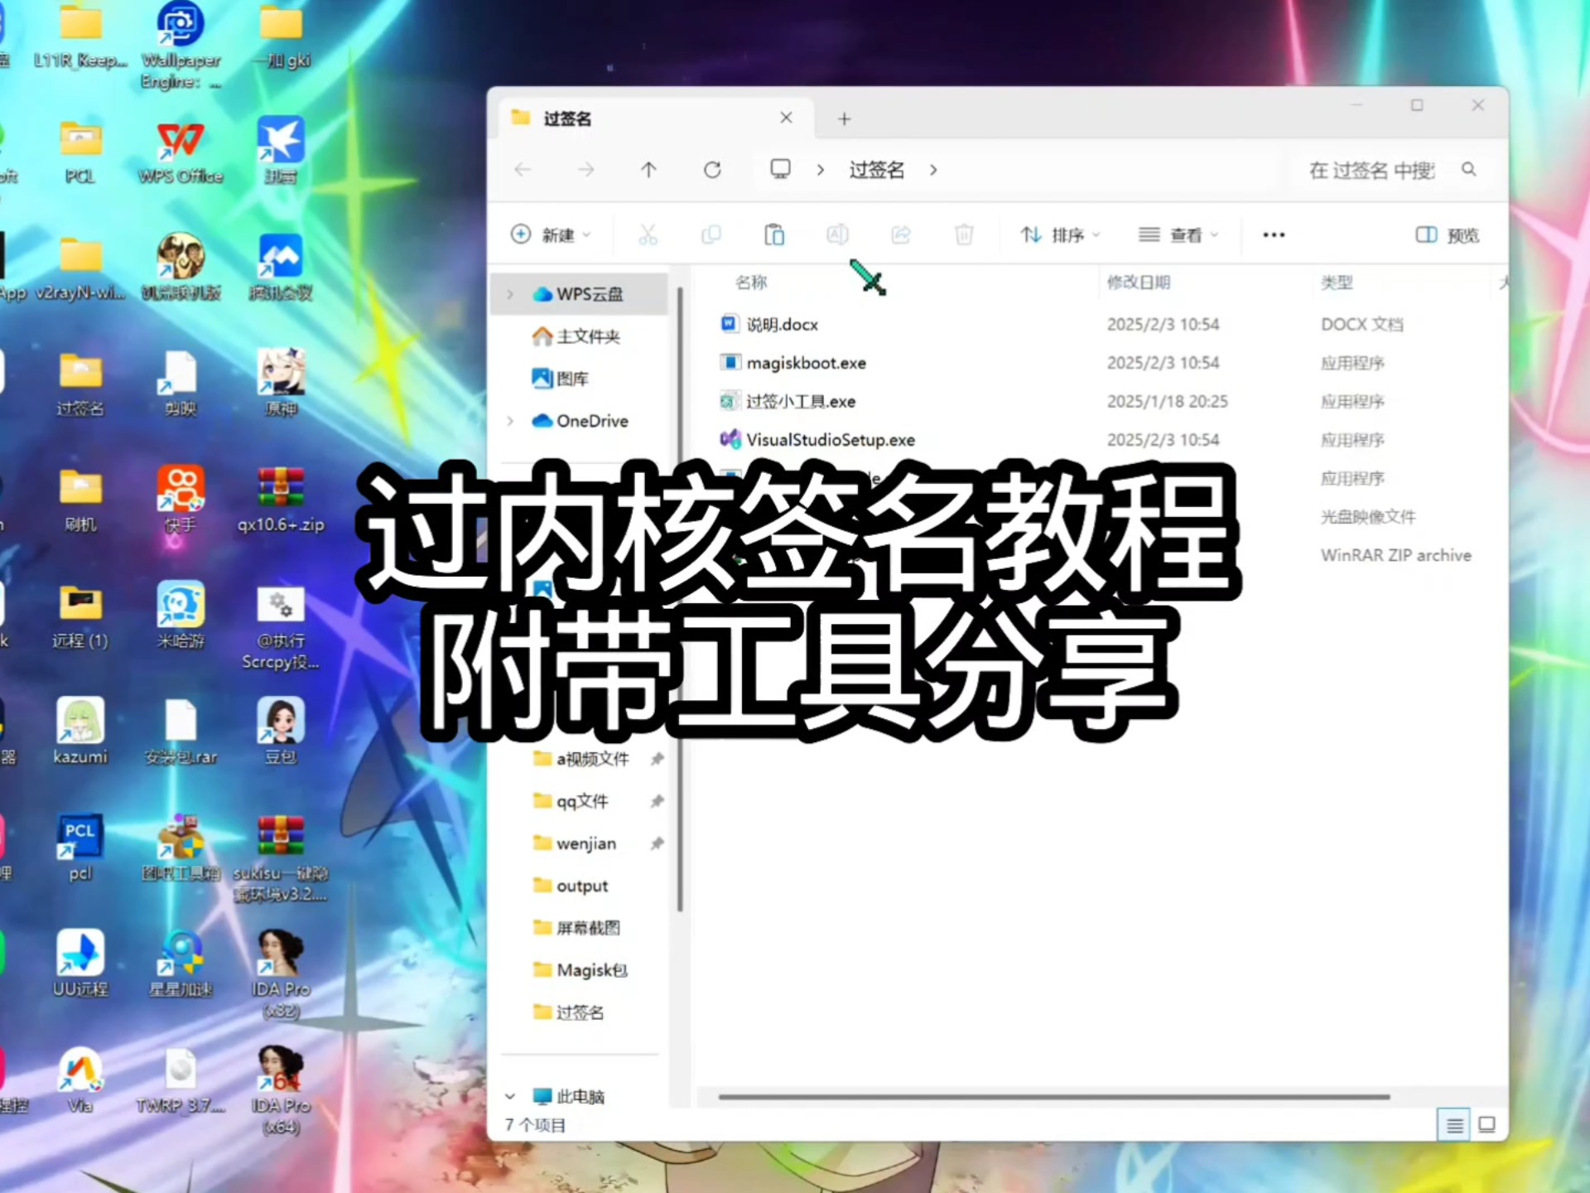Go back with the left arrow button
This screenshot has height=1193, width=1590.
523,170
